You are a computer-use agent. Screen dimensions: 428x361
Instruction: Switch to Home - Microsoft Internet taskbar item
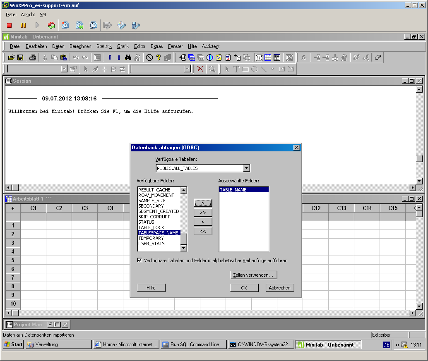click(126, 344)
